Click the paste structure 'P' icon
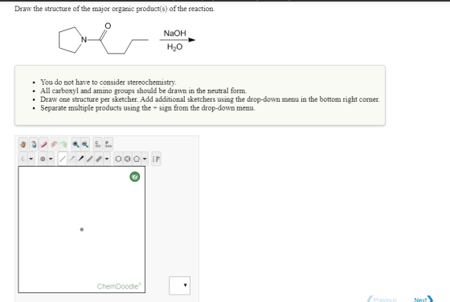Viewport: 450px width, 302px height. point(108,144)
